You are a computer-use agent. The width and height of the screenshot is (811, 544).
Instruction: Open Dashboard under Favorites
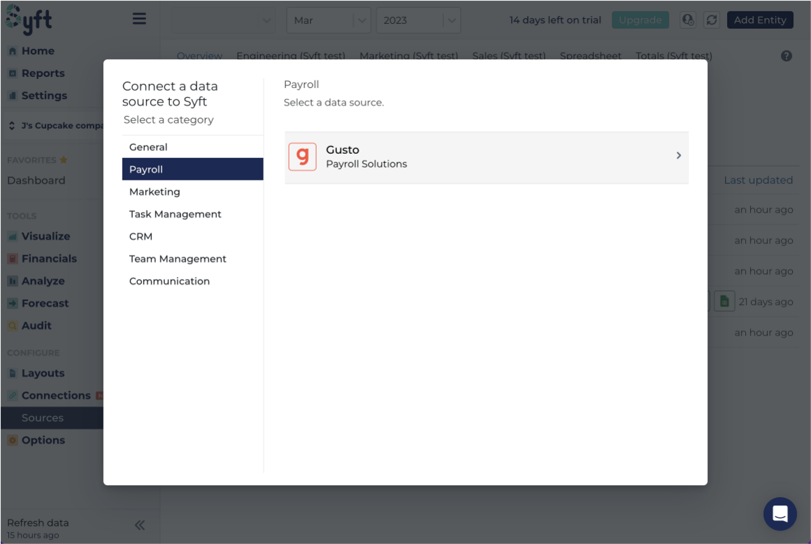pyautogui.click(x=36, y=180)
